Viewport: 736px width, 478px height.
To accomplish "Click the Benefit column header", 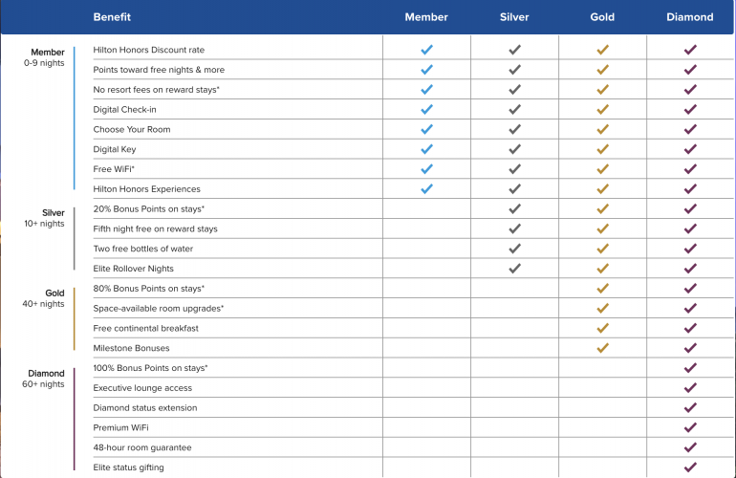I will tap(113, 17).
